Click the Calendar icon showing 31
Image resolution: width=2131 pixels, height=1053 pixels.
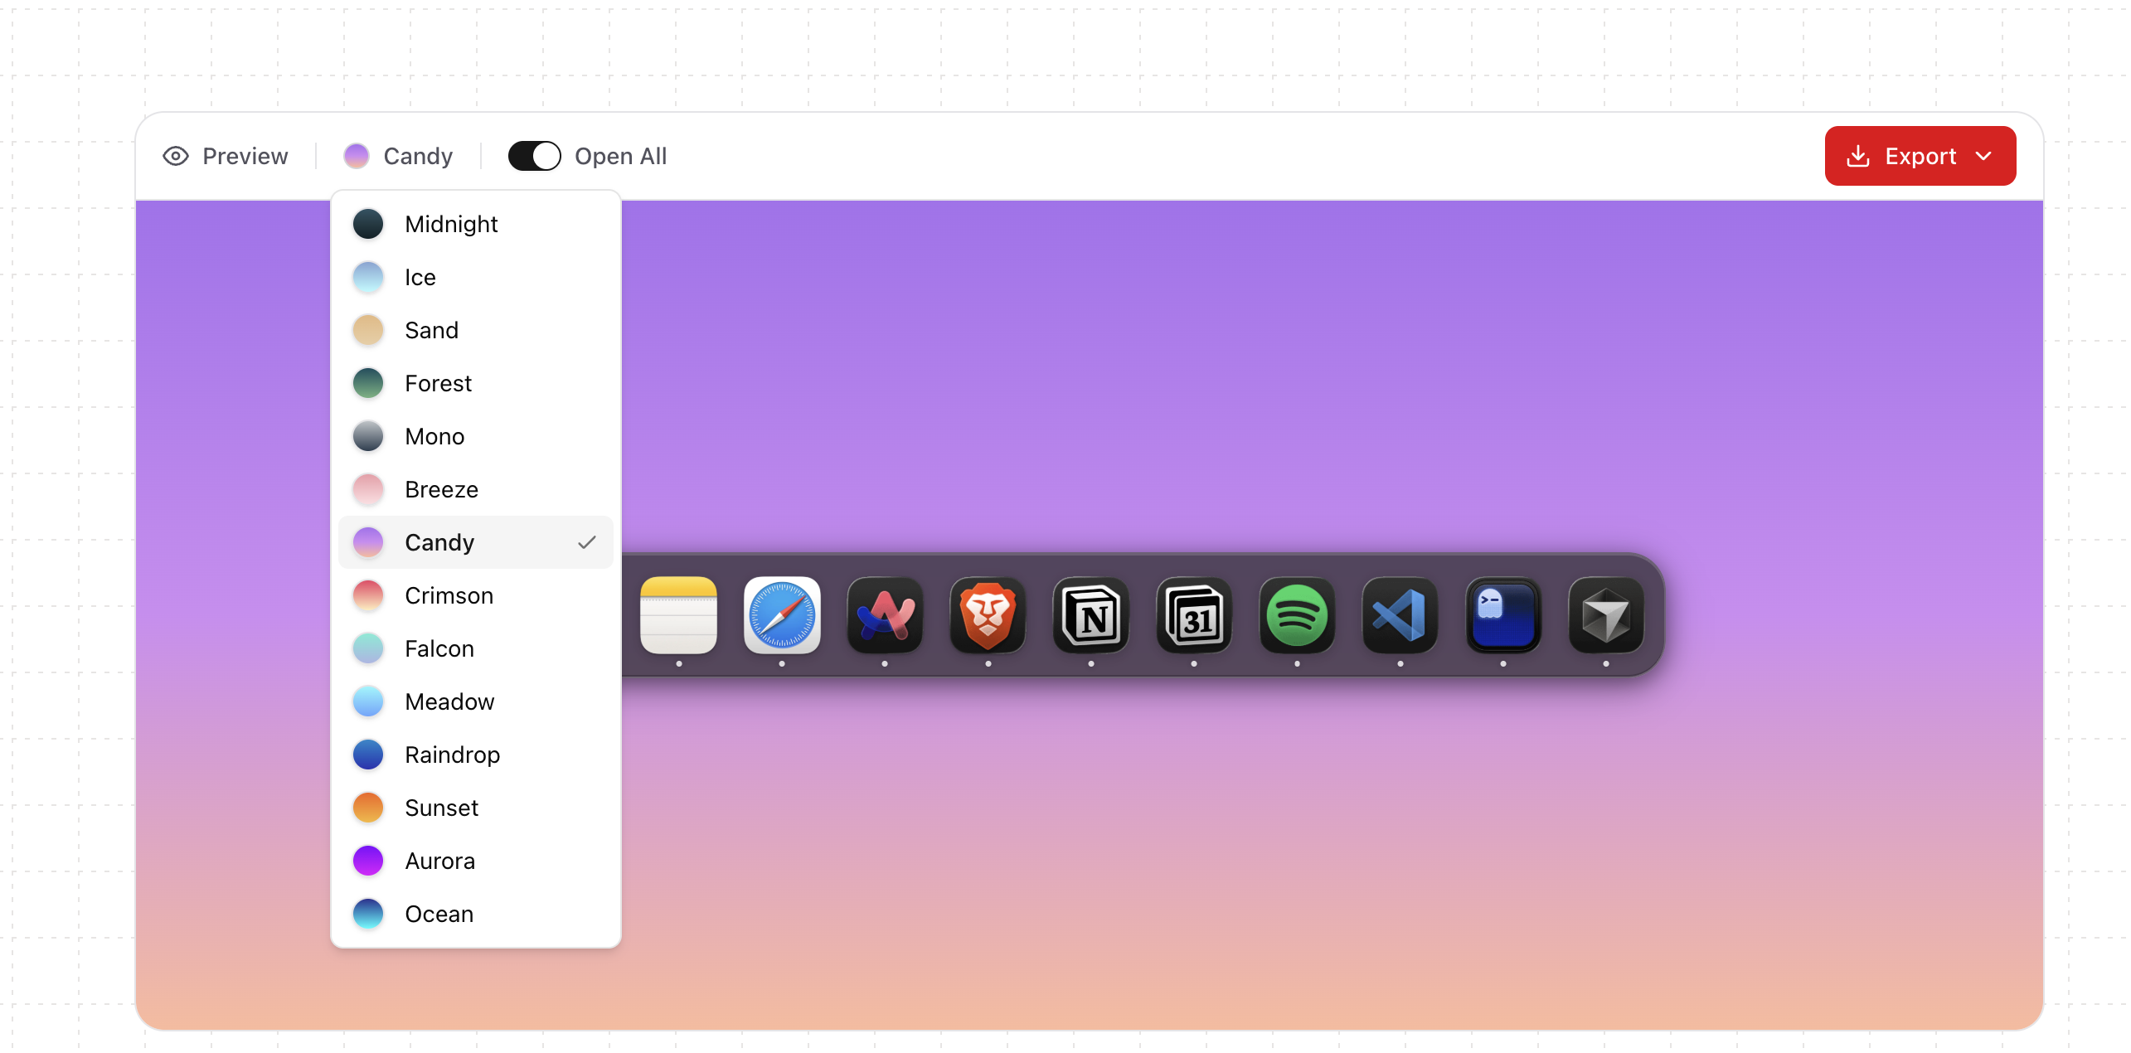click(1193, 616)
